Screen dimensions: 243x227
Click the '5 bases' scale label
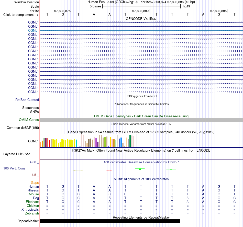[95, 6]
